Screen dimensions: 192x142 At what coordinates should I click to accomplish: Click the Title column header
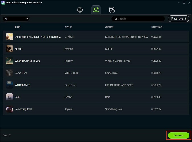tap(17, 27)
